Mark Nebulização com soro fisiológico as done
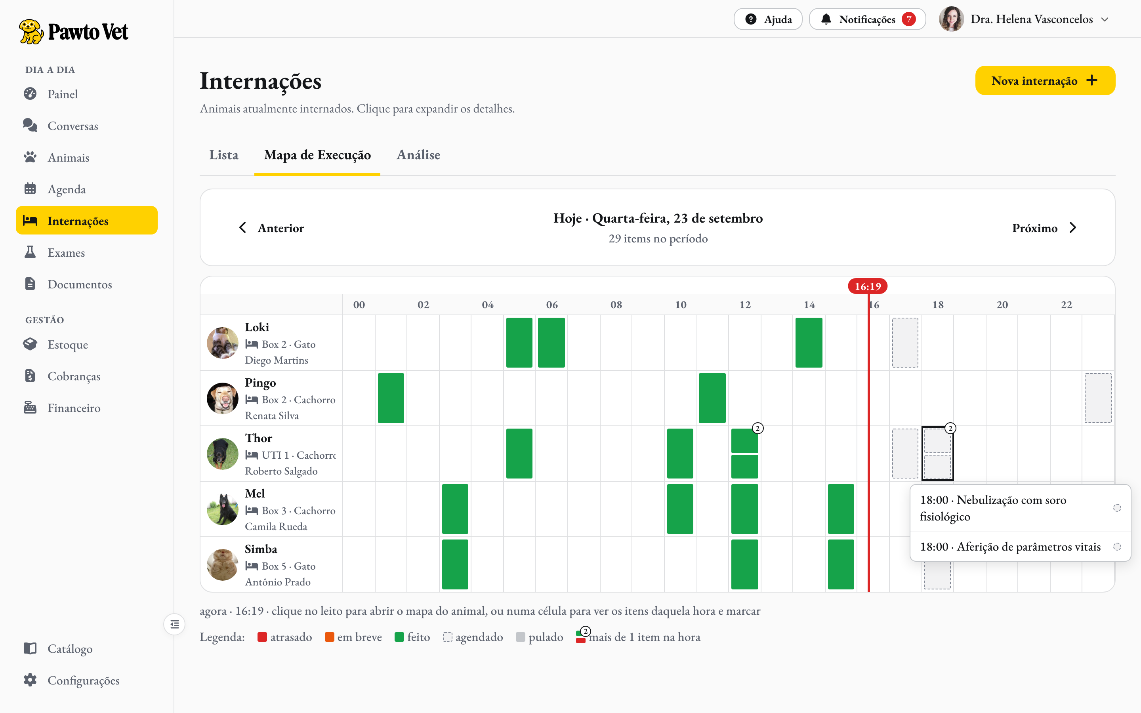This screenshot has height=713, width=1141. (x=1117, y=508)
